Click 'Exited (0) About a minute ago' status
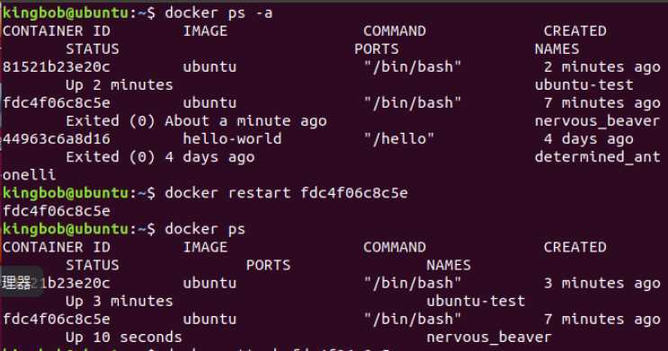Viewport: 668px width, 351px height. 196,121
